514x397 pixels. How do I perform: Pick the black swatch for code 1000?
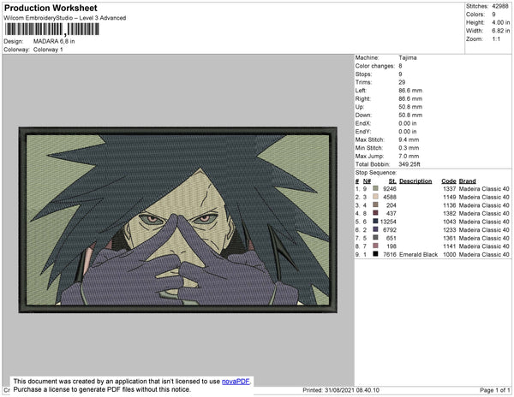click(376, 254)
